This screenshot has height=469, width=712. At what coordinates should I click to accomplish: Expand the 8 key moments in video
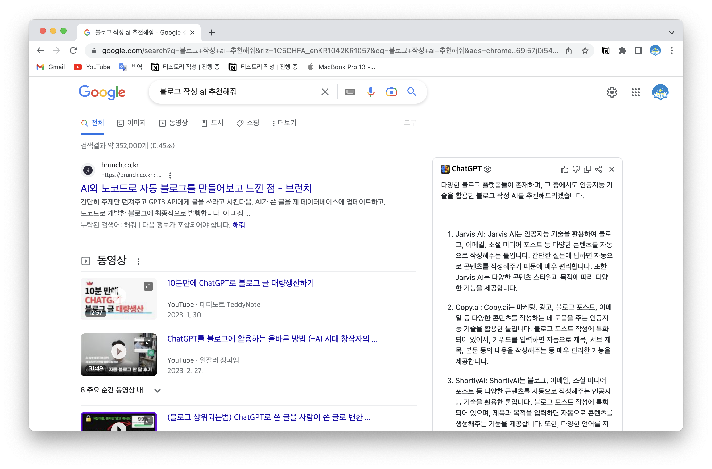pyautogui.click(x=157, y=390)
